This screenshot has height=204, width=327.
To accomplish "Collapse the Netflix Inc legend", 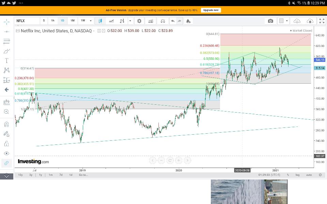I will pyautogui.click(x=18, y=31).
